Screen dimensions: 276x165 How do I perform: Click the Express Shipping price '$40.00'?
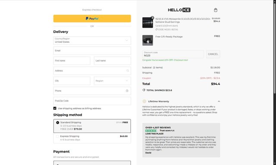tap(124, 136)
